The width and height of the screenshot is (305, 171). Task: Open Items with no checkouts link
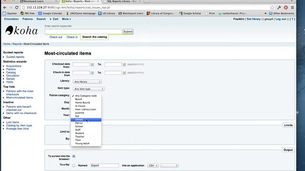click(x=21, y=113)
